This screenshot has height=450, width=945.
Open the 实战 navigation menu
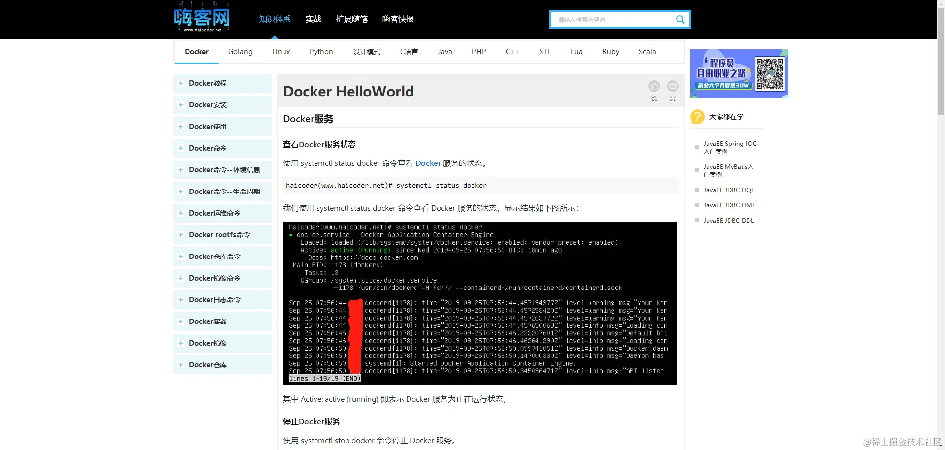(x=313, y=19)
